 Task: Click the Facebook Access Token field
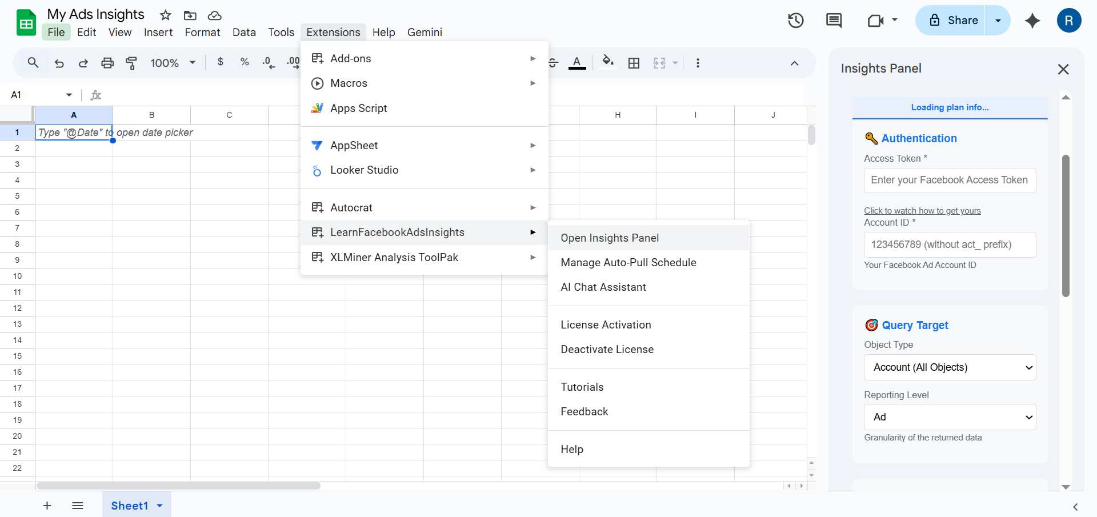[x=950, y=181]
